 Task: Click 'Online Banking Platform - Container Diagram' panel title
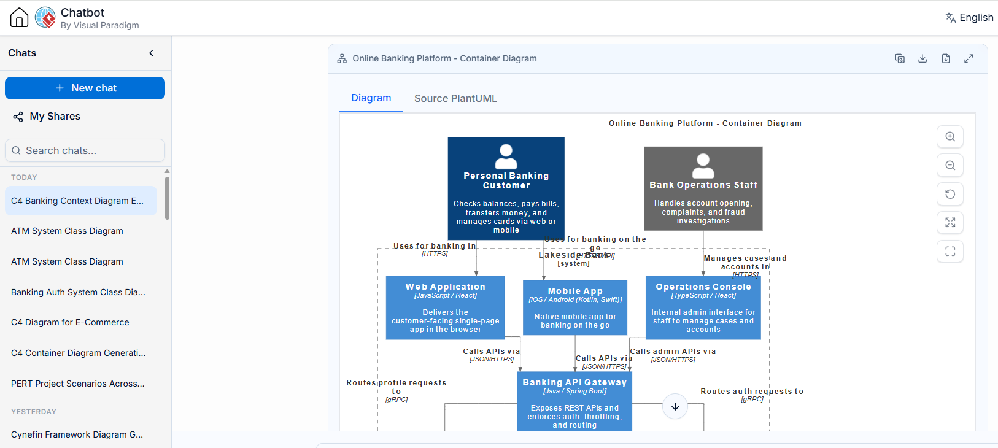[444, 58]
